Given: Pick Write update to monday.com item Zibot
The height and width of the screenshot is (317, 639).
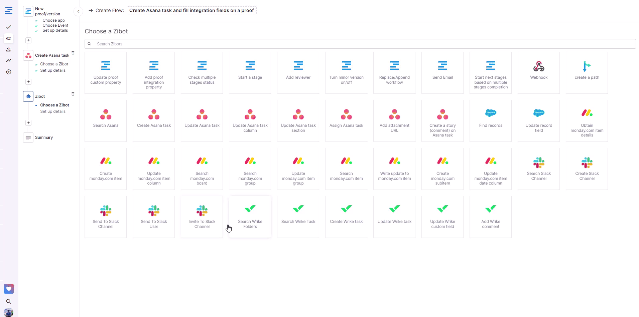Looking at the screenshot, I should point(394,169).
